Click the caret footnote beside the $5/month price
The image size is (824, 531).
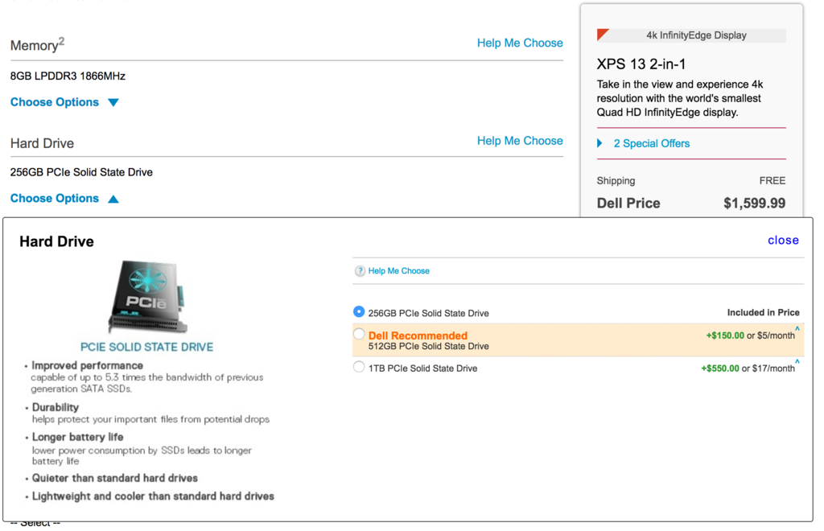point(797,329)
